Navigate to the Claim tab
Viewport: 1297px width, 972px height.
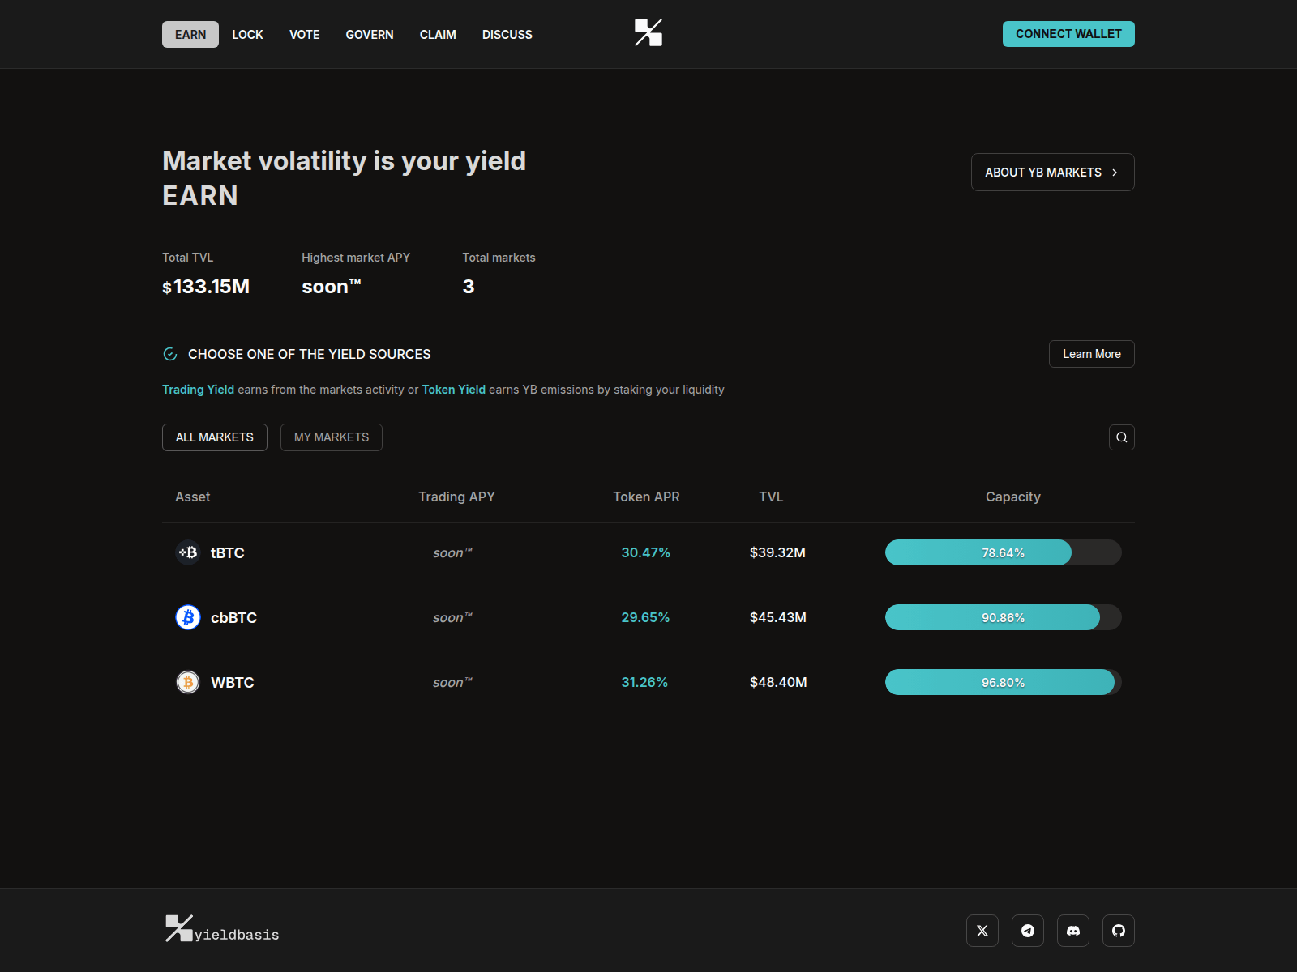pyautogui.click(x=438, y=35)
